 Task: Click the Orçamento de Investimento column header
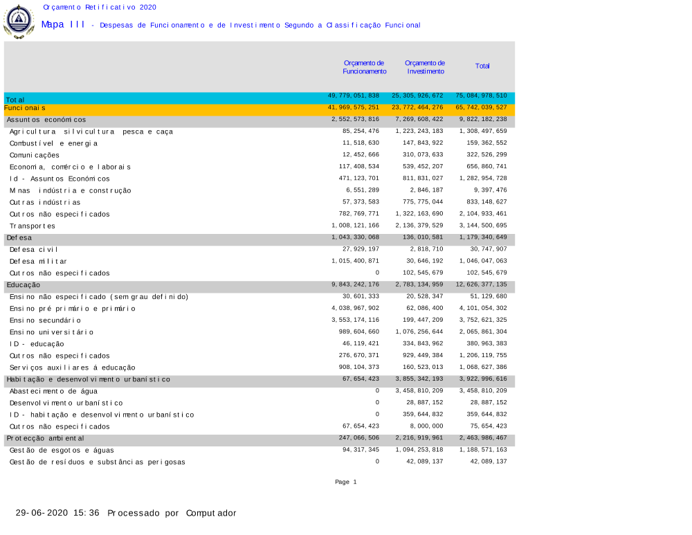click(425, 67)
